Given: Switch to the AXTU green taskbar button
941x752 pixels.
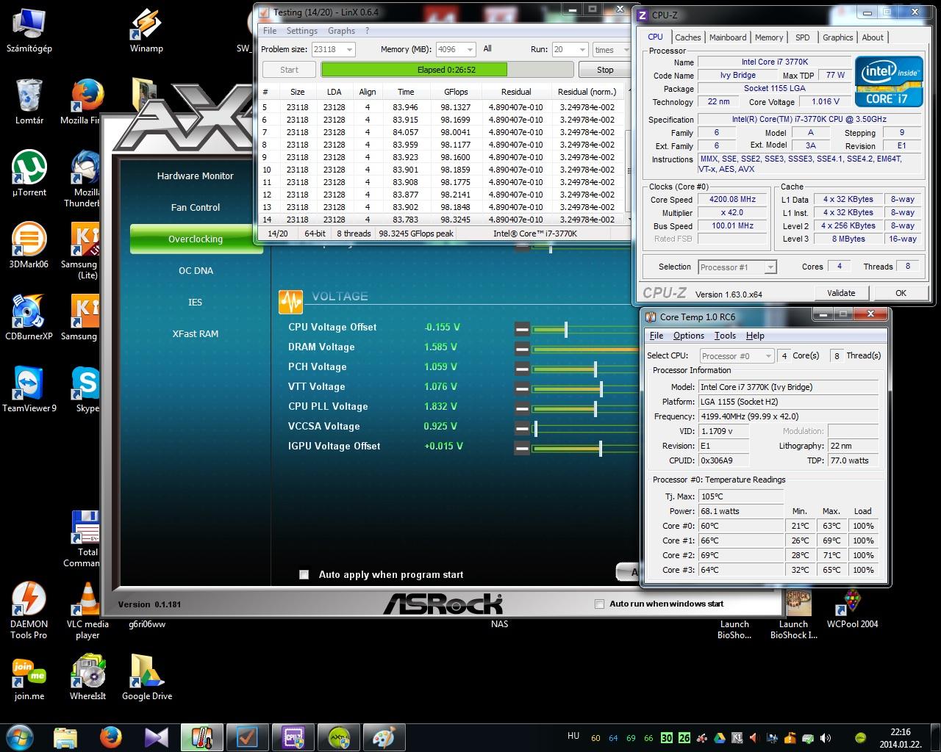Looking at the screenshot, I should (338, 737).
